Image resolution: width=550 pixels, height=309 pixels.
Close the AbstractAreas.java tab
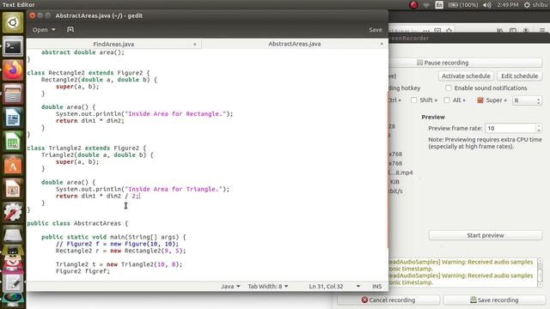click(x=382, y=44)
